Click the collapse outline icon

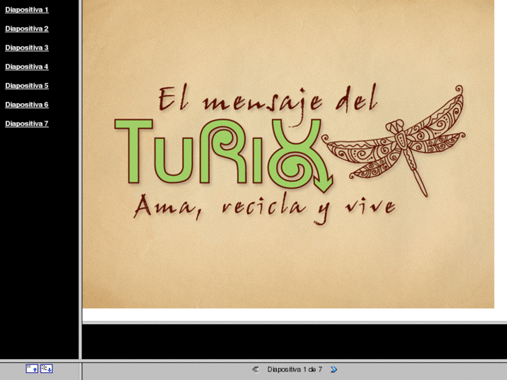click(x=32, y=369)
